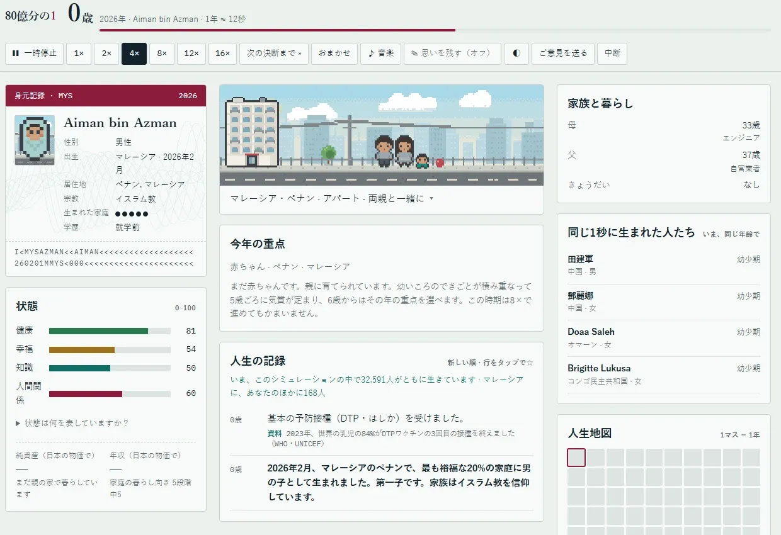Set playback speed to 16×

coord(222,53)
